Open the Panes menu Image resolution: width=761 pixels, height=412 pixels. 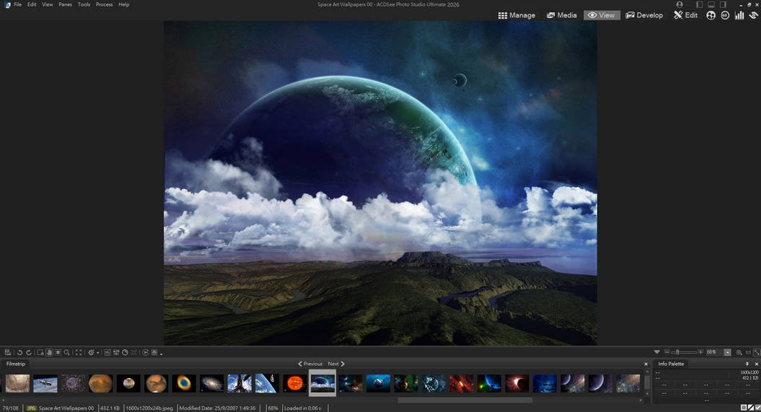point(65,4)
